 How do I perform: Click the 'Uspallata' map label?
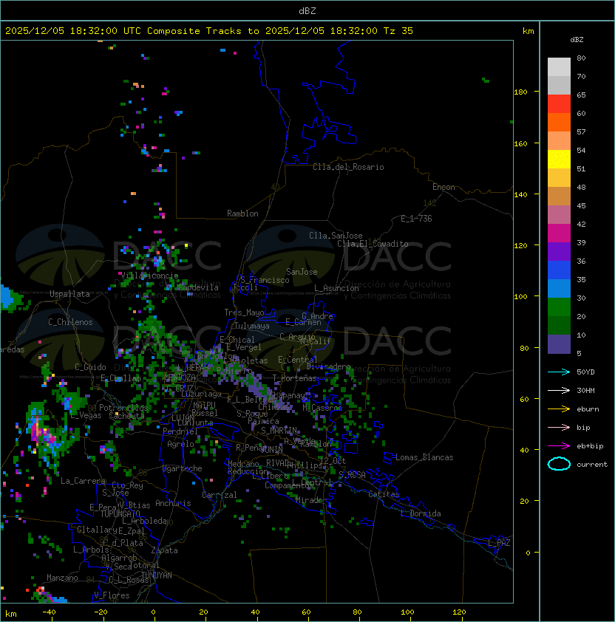pos(69,294)
